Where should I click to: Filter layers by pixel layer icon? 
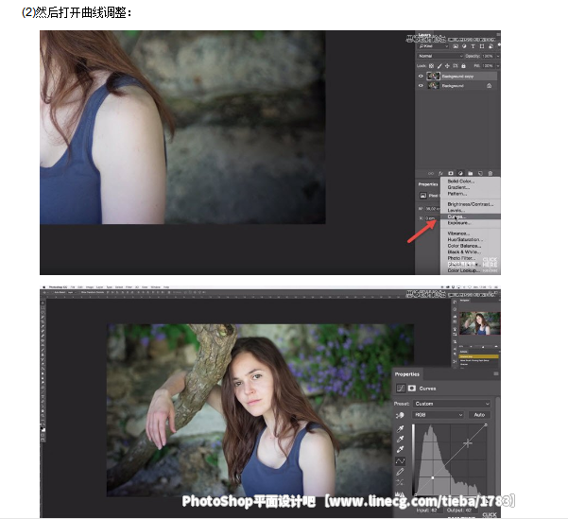point(456,46)
